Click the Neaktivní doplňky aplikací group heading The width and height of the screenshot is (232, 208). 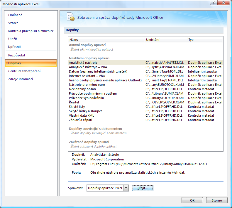tap(89, 58)
